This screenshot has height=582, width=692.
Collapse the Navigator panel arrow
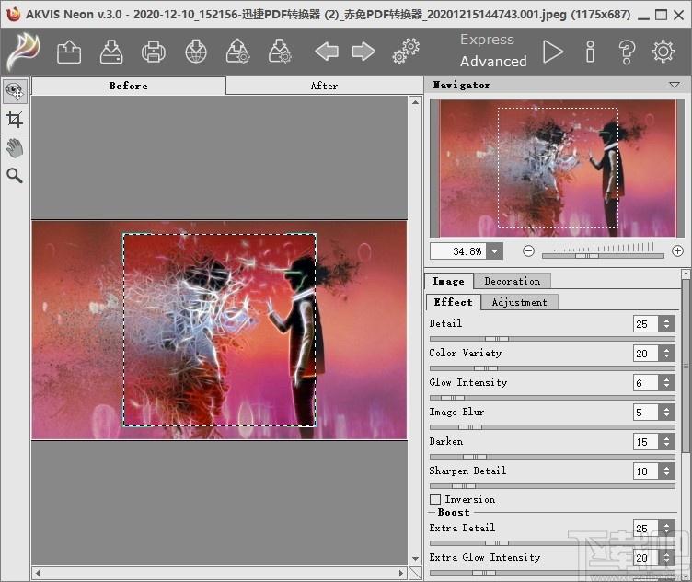675,85
